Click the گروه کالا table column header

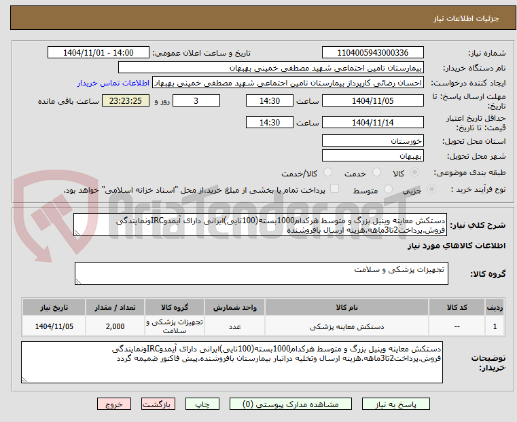click(175, 307)
